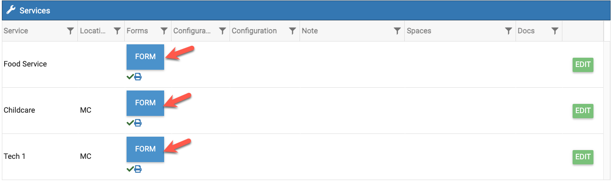This screenshot has width=612, height=181.
Task: Print the Tech 1 form
Action: click(138, 169)
